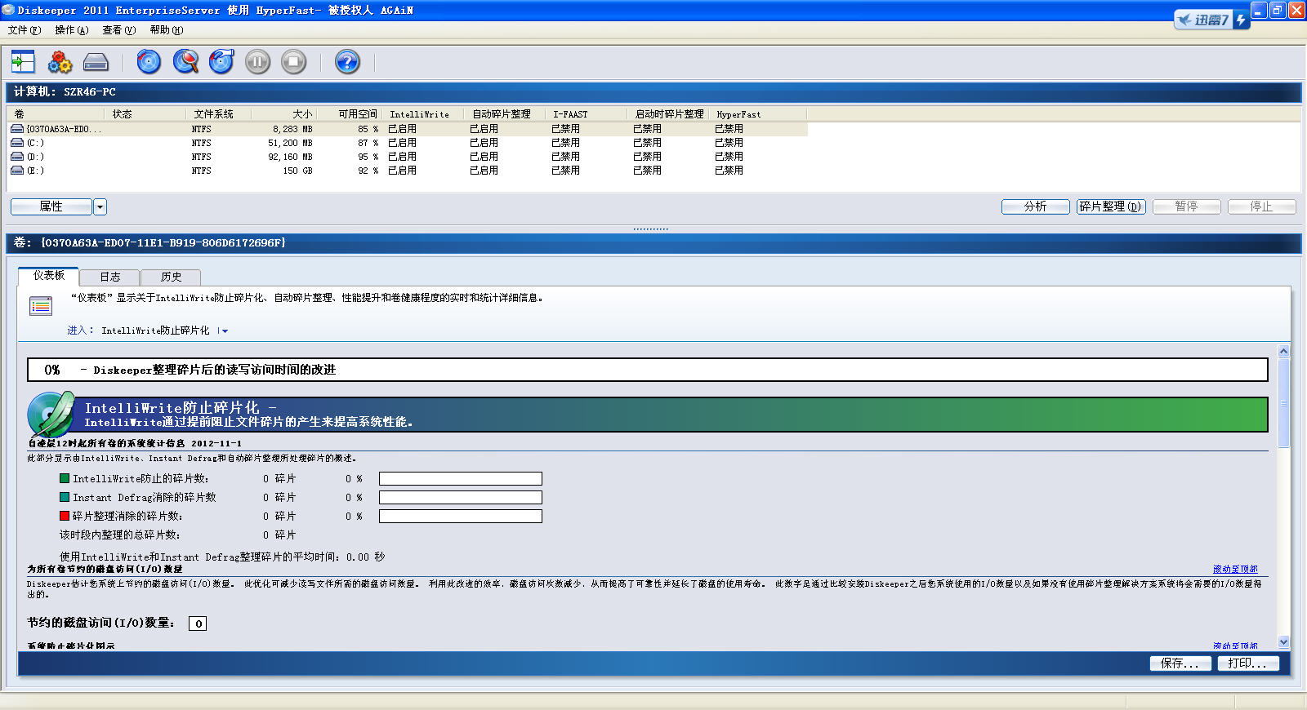Open the 操作(A) menu
1307x710 pixels.
[x=72, y=30]
